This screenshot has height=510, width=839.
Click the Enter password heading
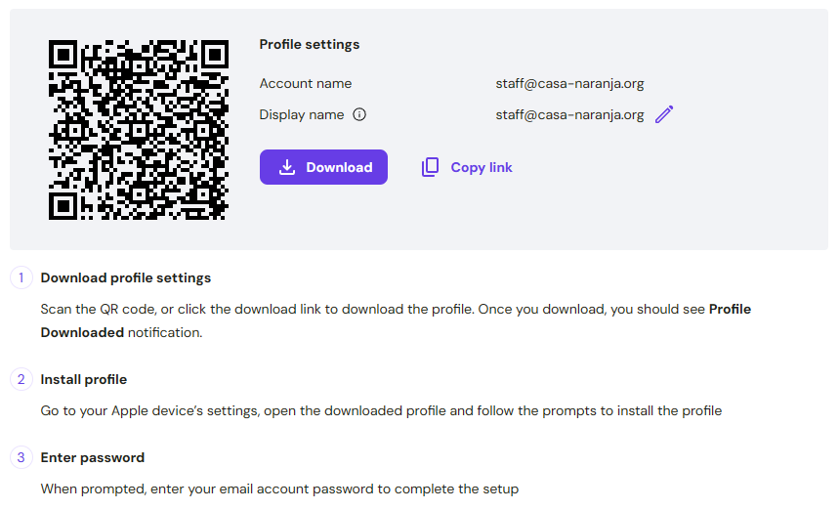[93, 457]
